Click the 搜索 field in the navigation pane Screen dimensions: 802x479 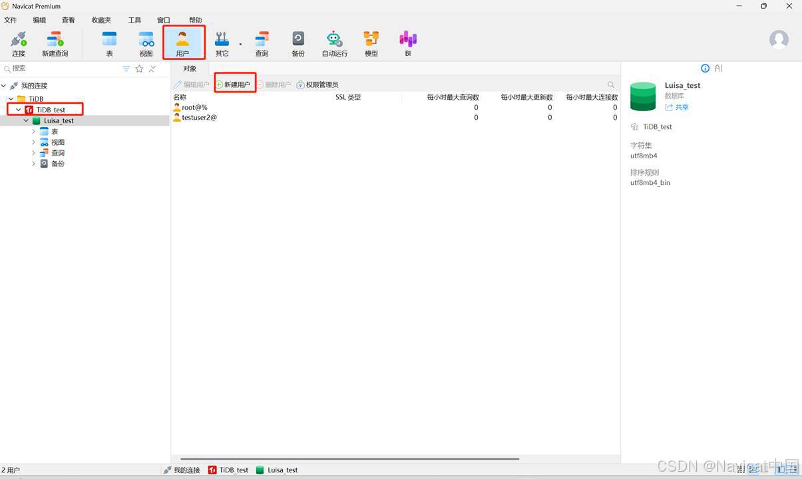click(x=60, y=69)
